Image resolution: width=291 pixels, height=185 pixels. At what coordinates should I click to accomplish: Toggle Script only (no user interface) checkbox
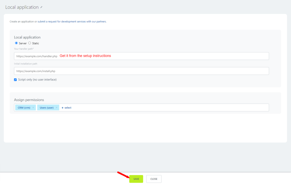(15, 80)
